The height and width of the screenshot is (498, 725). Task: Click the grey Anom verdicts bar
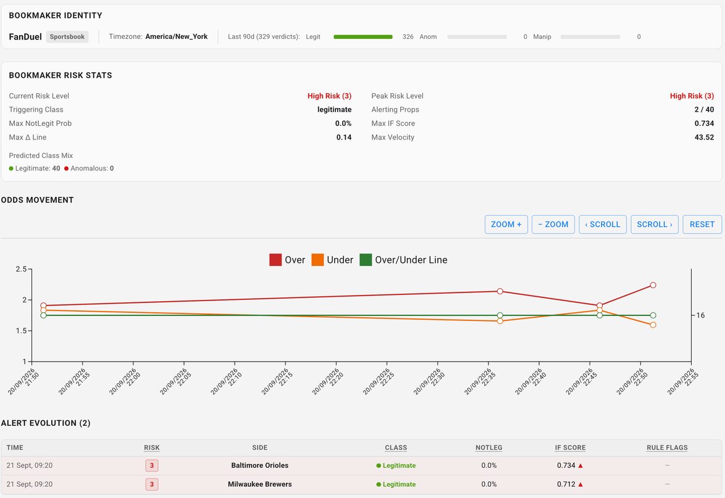[x=477, y=37]
